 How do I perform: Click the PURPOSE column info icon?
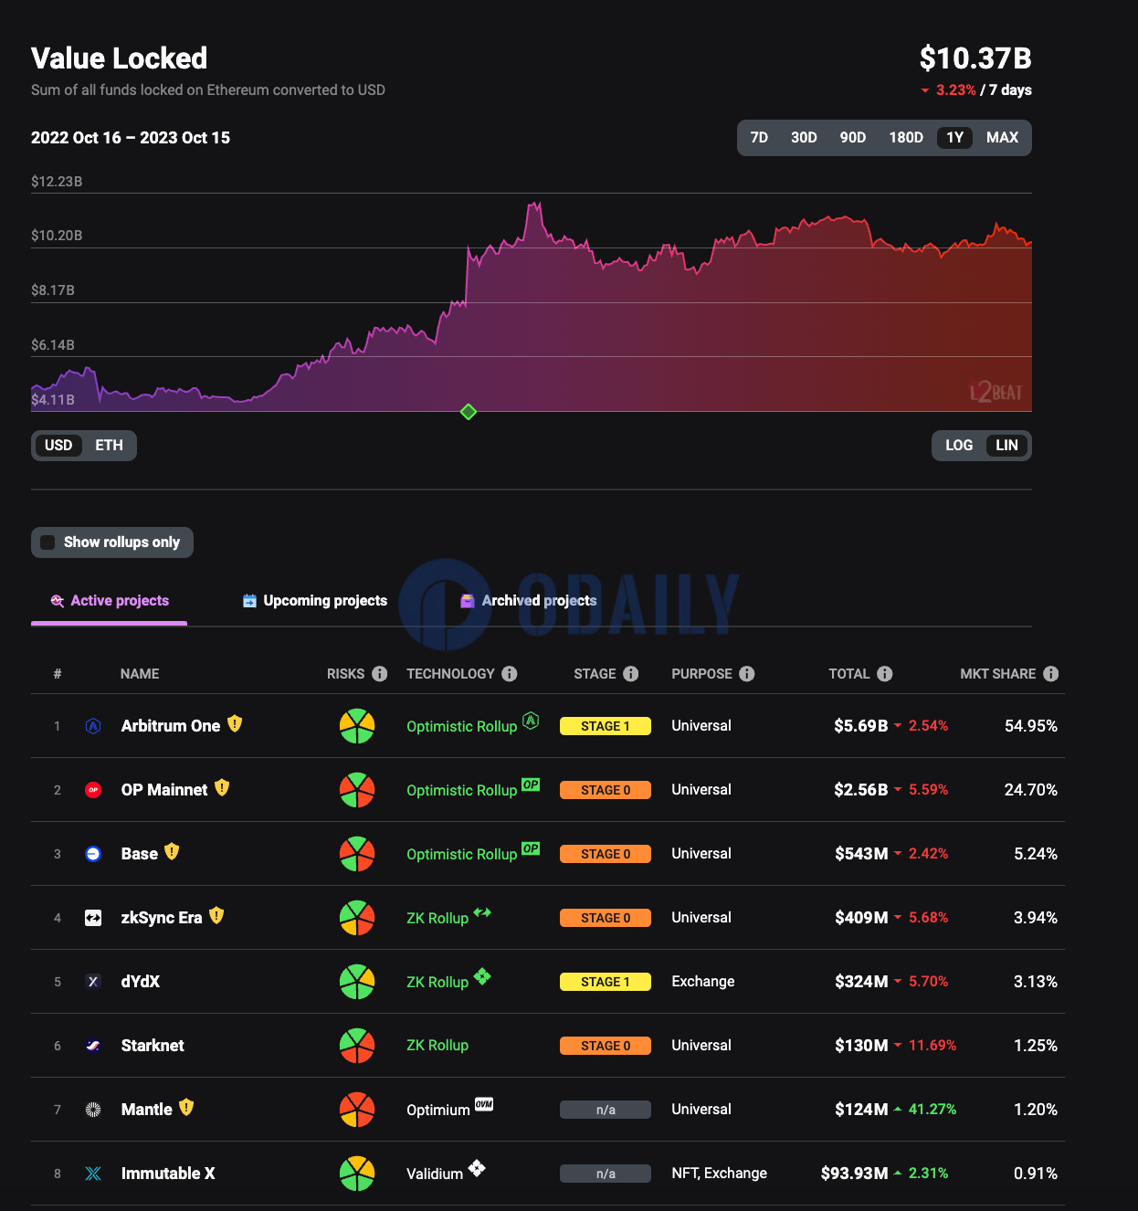click(x=747, y=674)
